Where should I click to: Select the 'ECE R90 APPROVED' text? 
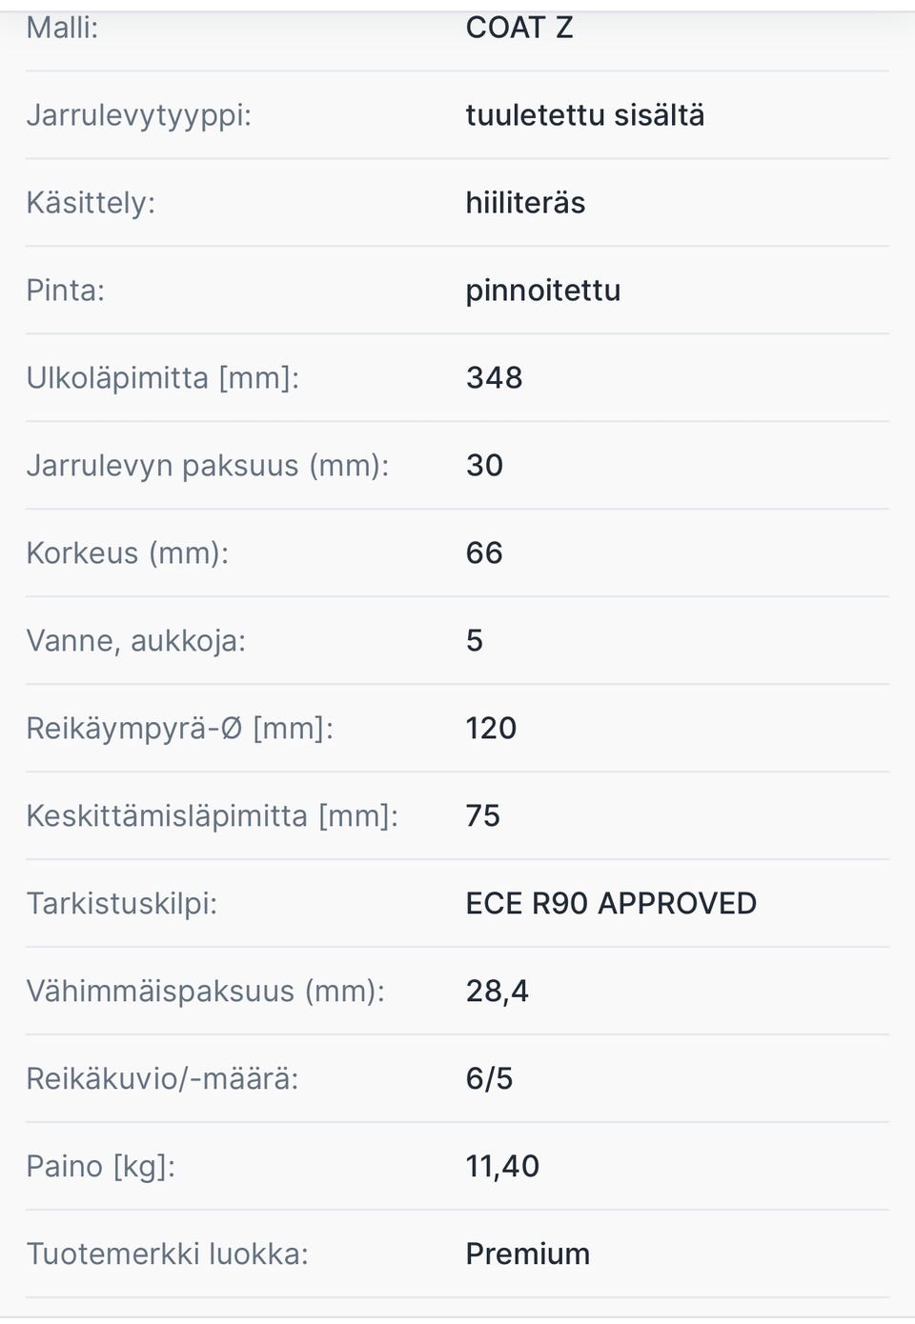611,904
